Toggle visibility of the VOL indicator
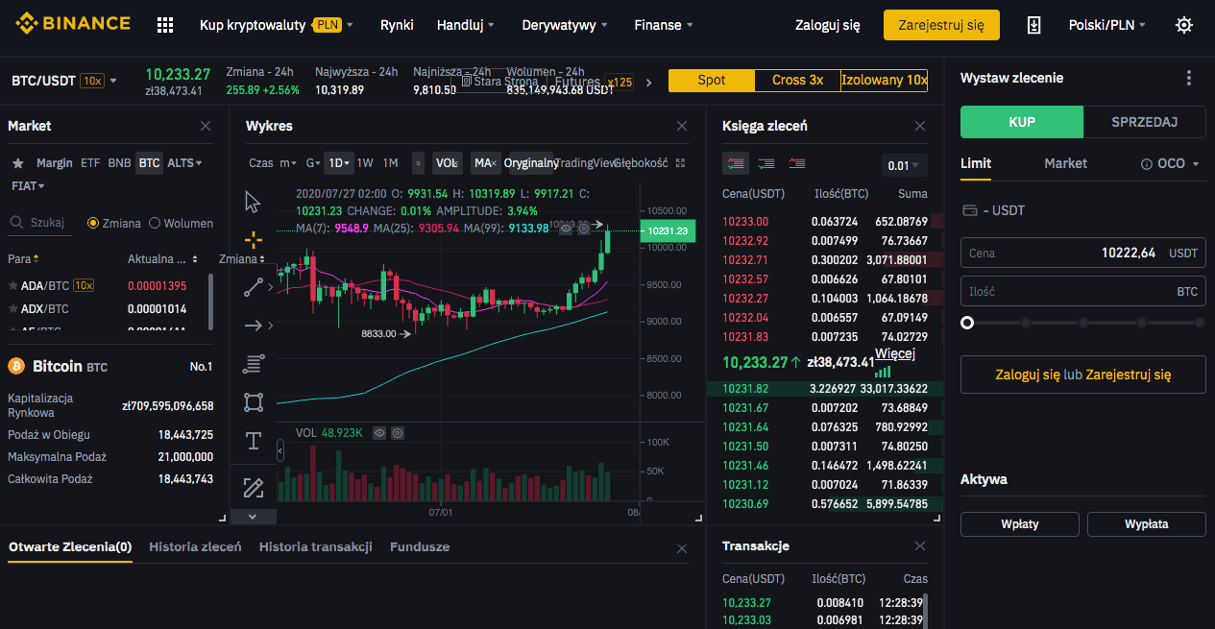Screen dimensions: 1215x629 click(x=379, y=433)
